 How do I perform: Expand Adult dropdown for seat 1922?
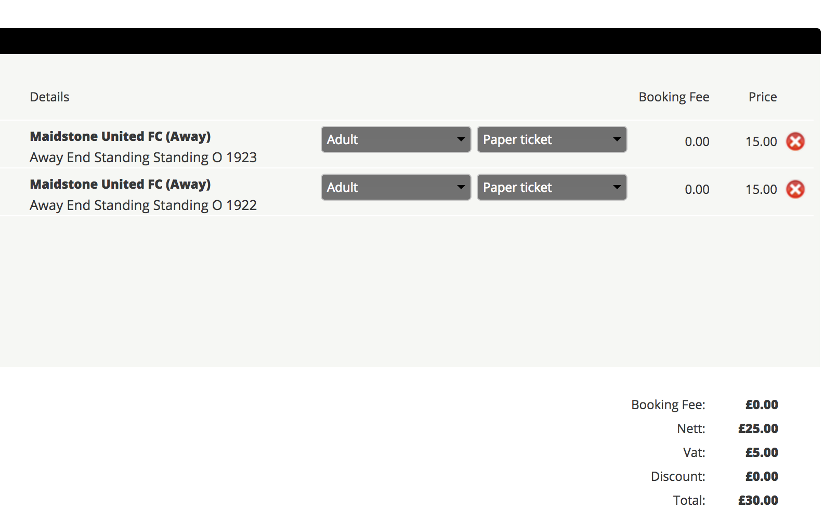click(x=396, y=187)
